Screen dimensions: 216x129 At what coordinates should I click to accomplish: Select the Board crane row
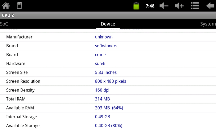(x=108, y=55)
